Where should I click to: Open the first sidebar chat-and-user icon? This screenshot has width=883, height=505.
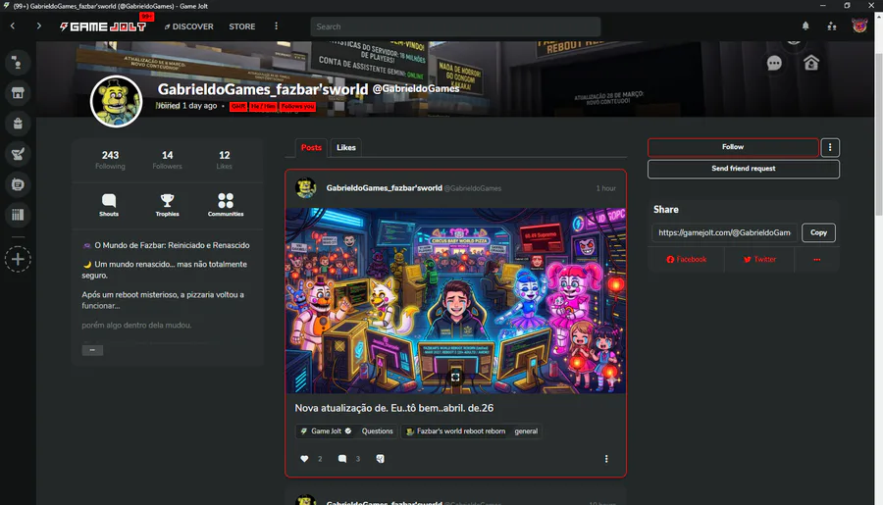(x=18, y=63)
